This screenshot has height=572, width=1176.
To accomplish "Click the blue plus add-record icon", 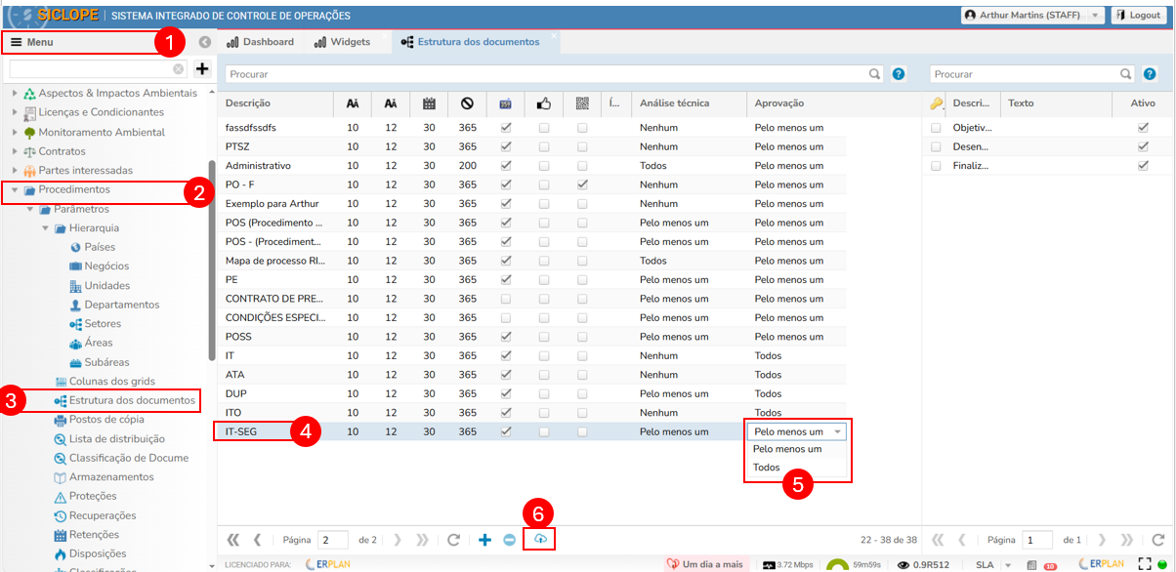I will click(x=484, y=540).
